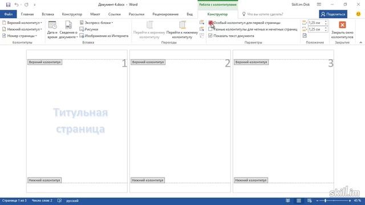Open ribbon display options icon

coord(319,5)
